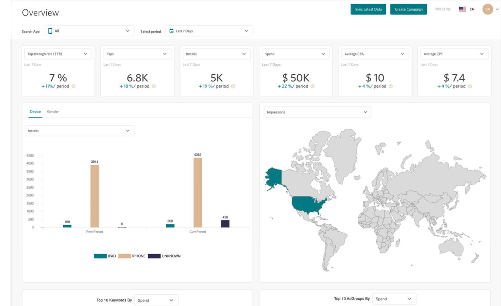Screen dimensions: 501x306
Task: Click the US flag language icon
Action: [462, 9]
